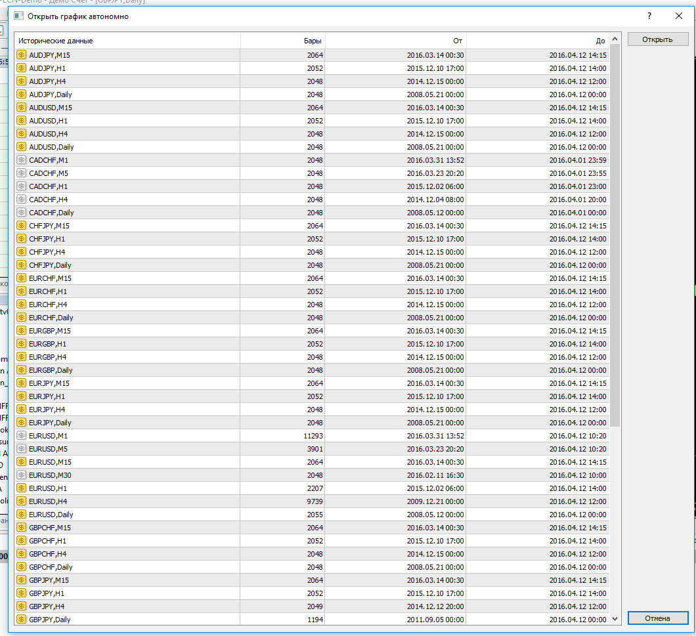Click the scrollbar down arrow

[x=615, y=619]
